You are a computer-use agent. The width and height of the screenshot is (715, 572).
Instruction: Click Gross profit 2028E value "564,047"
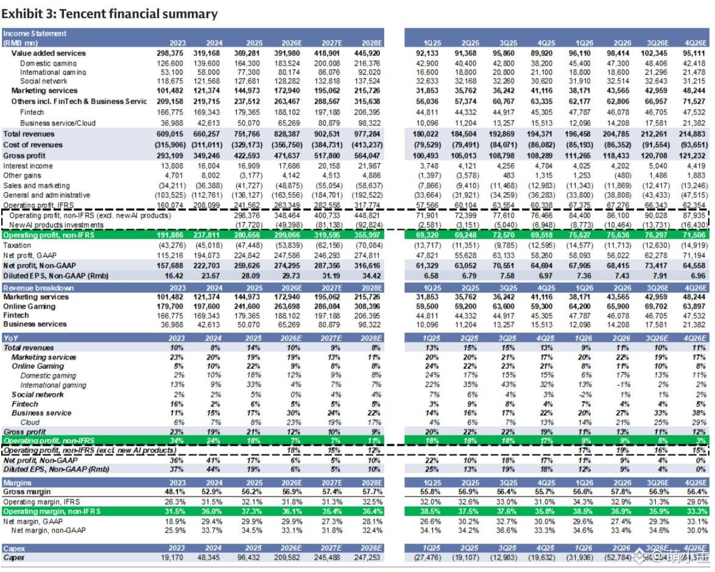click(x=367, y=156)
